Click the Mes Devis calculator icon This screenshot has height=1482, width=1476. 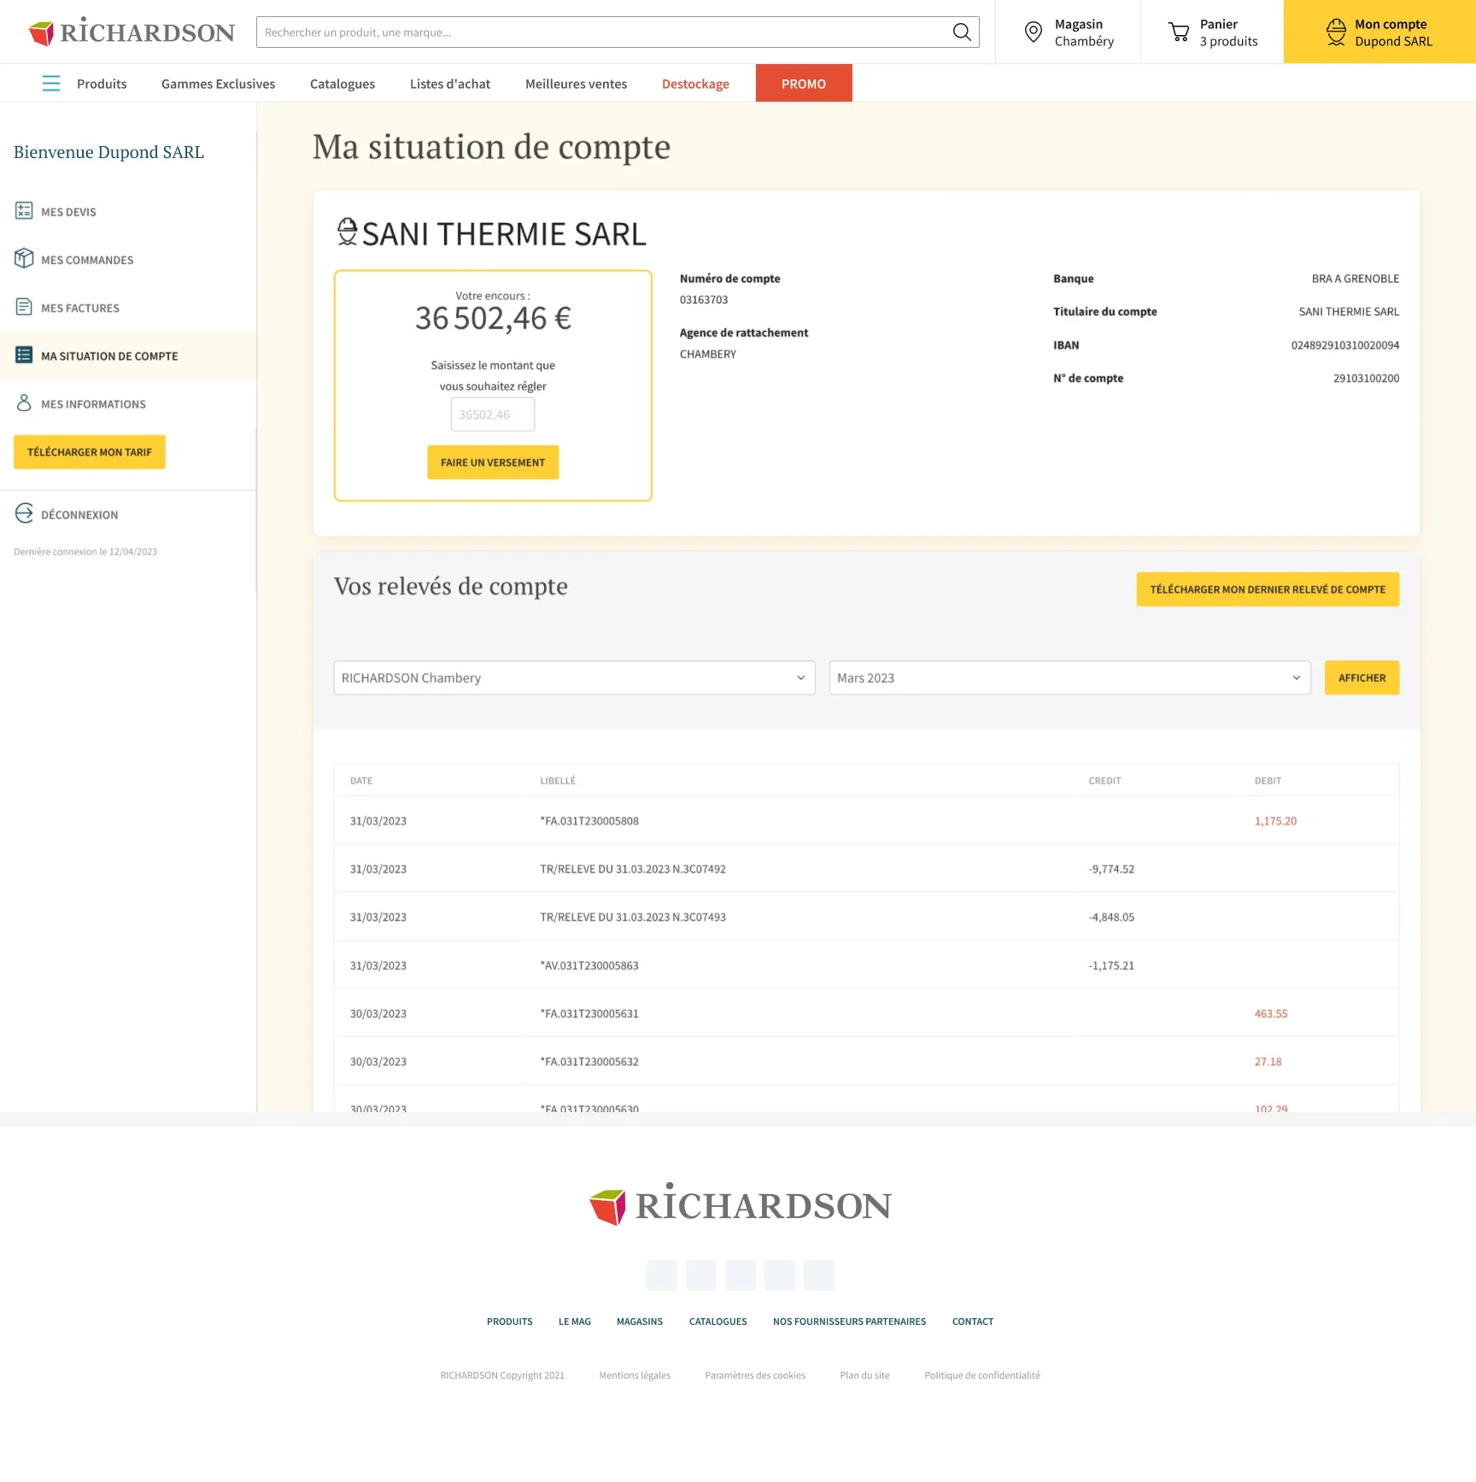tap(24, 211)
